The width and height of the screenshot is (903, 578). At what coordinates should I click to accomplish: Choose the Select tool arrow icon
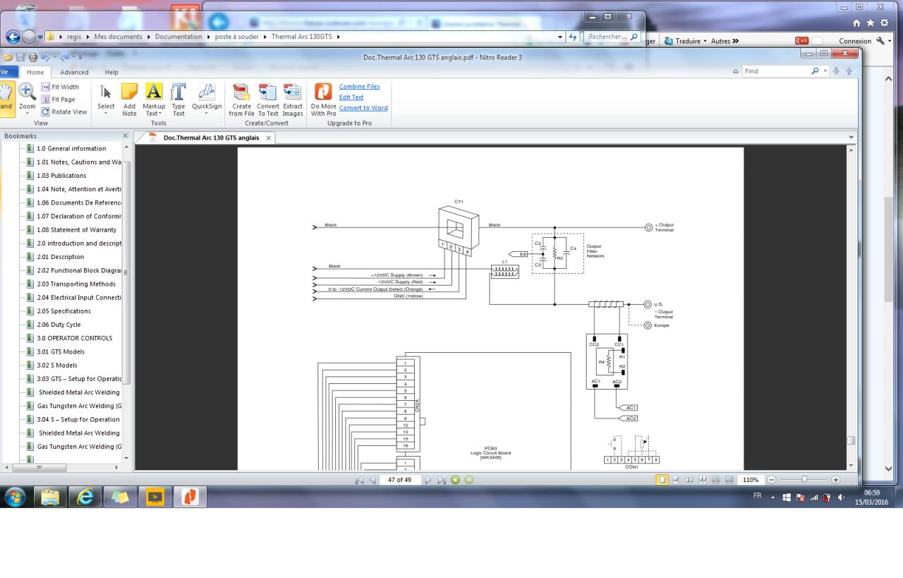[106, 91]
